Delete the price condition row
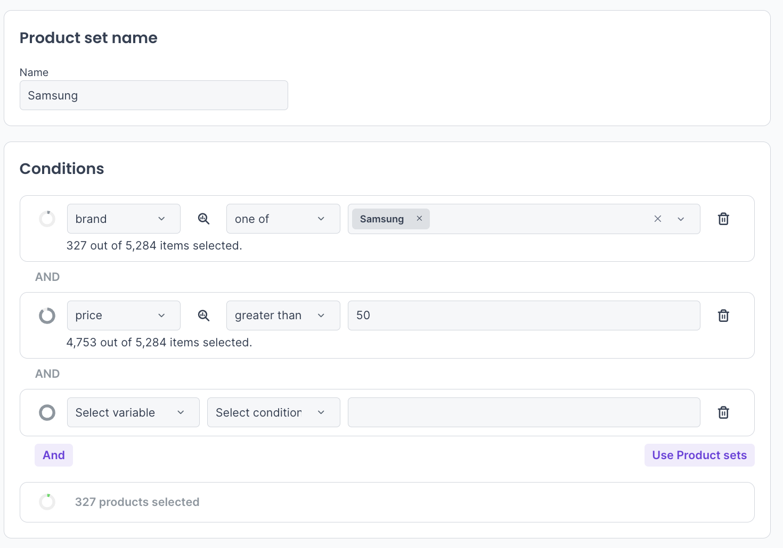Screen dimensions: 783x548 click(723, 315)
